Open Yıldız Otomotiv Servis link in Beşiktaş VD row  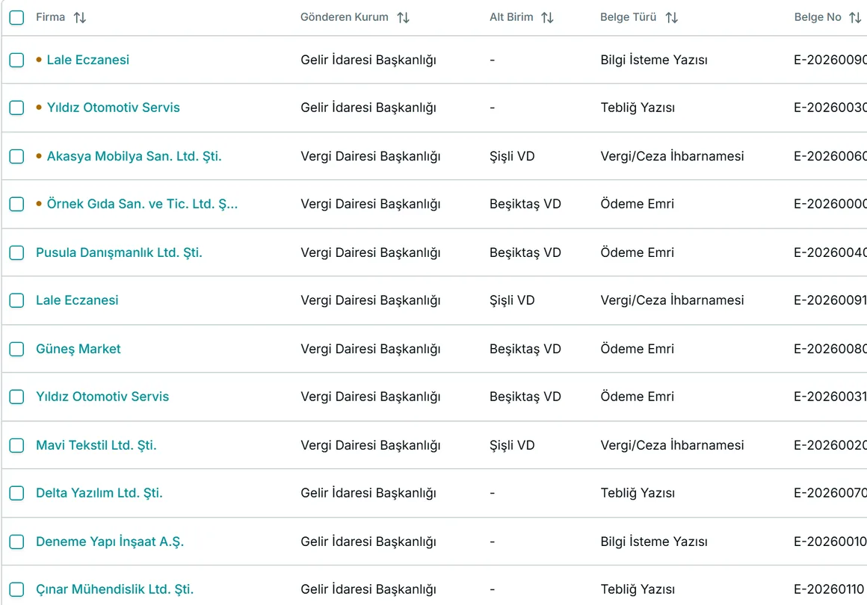tap(102, 397)
